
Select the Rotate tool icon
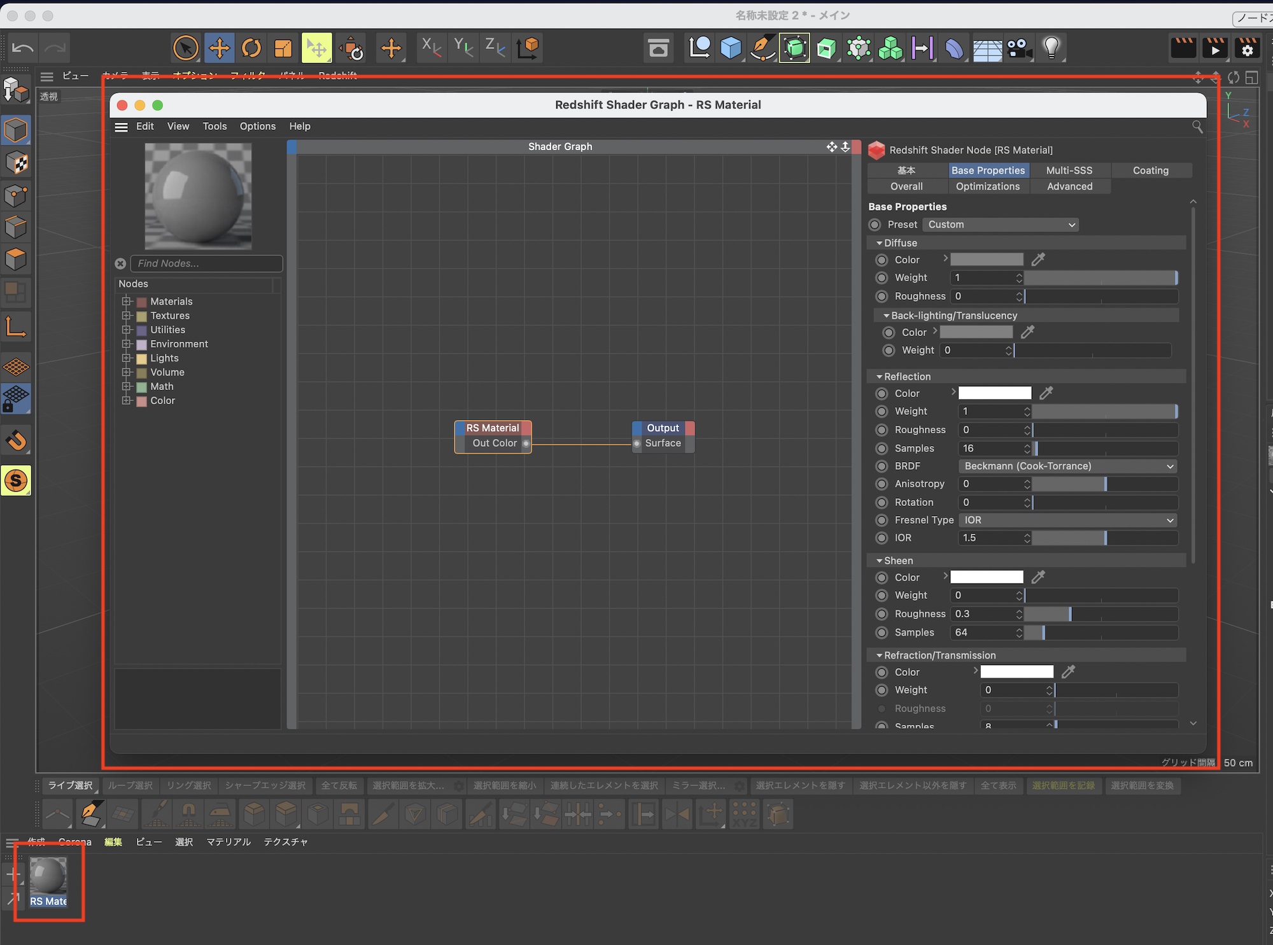251,48
